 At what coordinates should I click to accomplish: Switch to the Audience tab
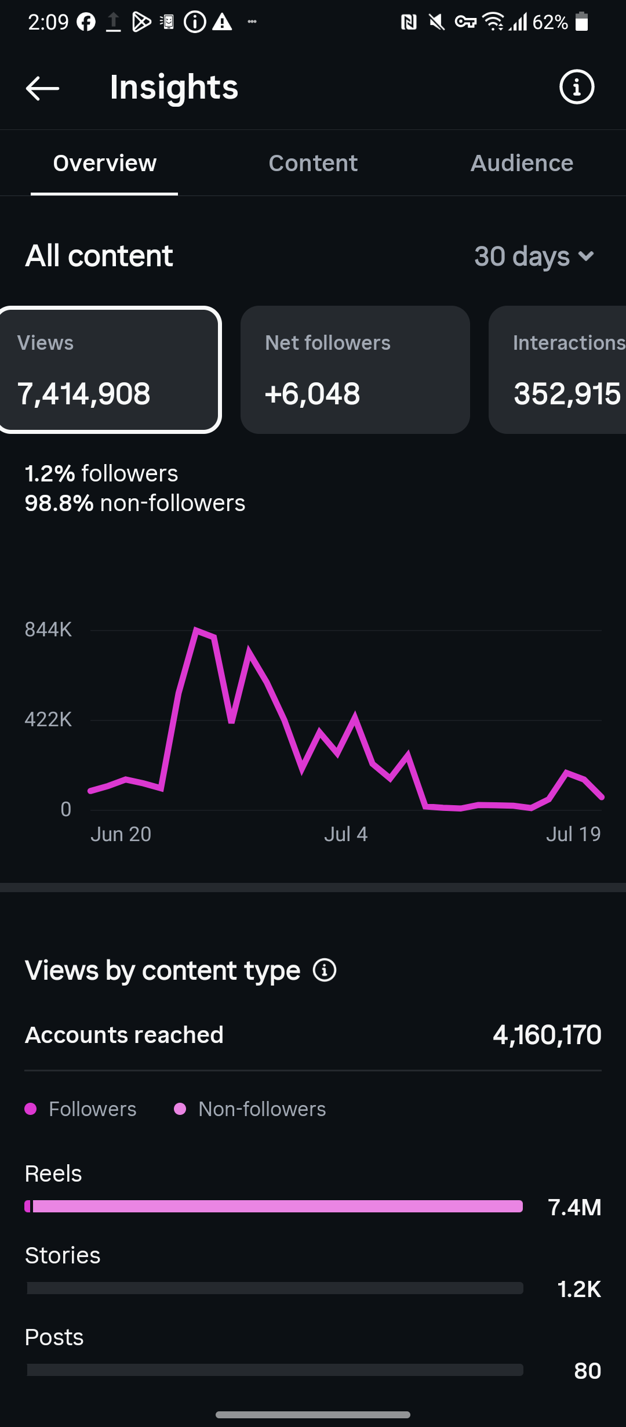click(x=522, y=164)
